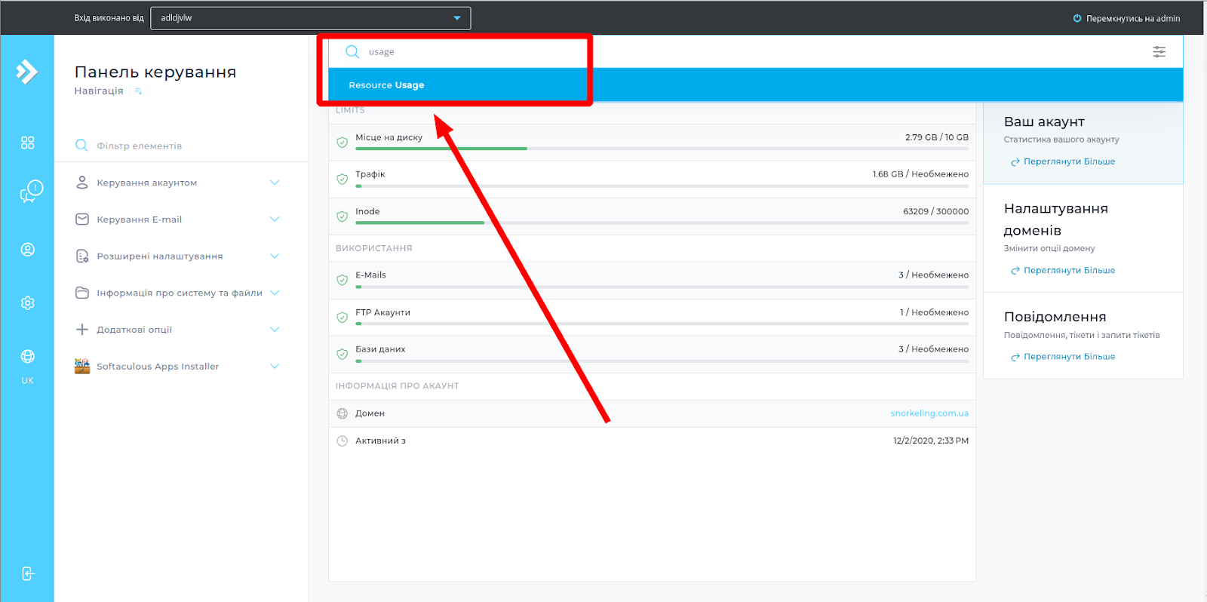Open Розширені налаштування menu item
1207x602 pixels.
pos(160,256)
